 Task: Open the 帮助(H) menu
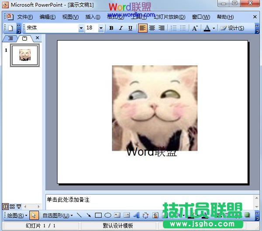[x=225, y=17]
